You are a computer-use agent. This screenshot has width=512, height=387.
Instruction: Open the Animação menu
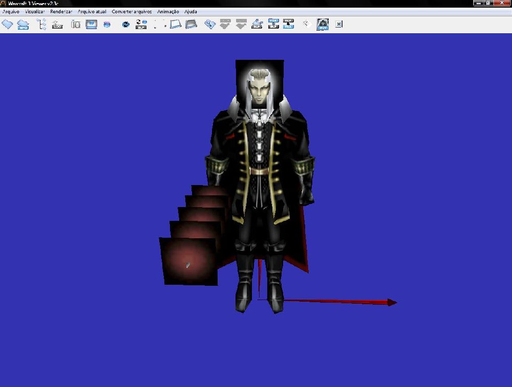tap(168, 11)
